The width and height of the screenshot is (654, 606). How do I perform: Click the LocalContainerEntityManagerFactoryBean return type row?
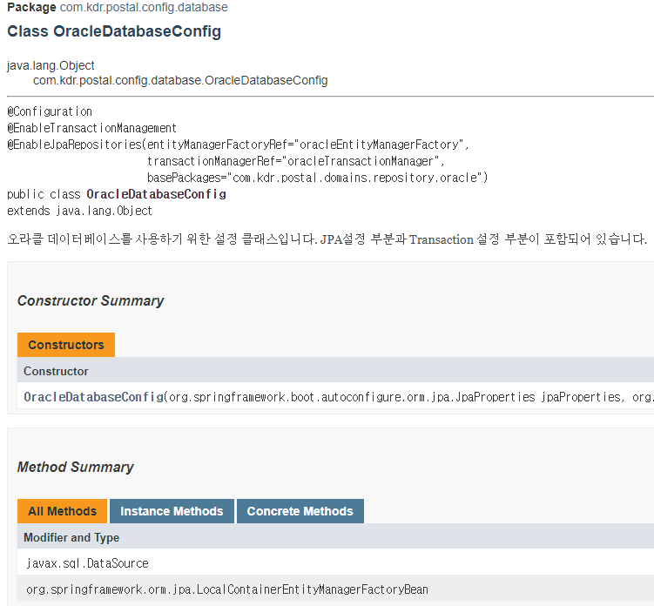[336, 589]
